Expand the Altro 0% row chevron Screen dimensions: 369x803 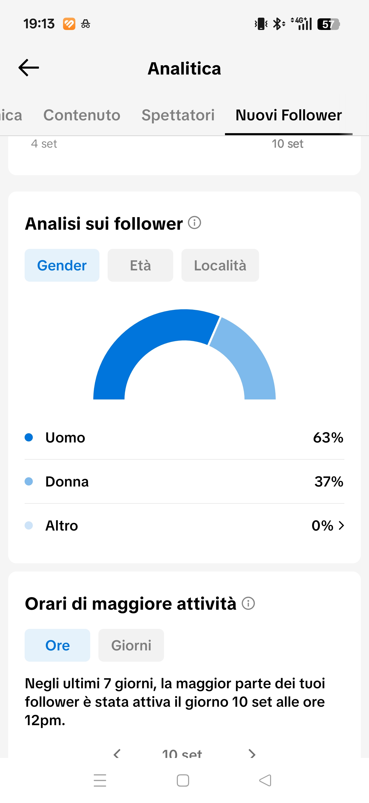coord(342,526)
